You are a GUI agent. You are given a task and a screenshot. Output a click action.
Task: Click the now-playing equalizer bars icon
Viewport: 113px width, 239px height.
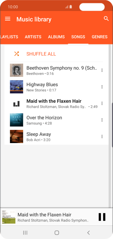pos(16,104)
